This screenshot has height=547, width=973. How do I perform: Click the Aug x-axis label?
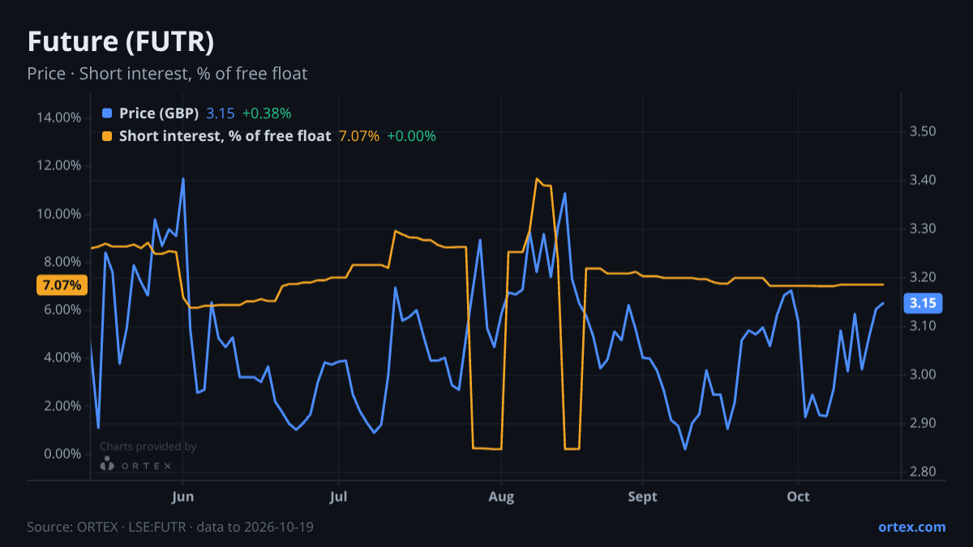[502, 496]
